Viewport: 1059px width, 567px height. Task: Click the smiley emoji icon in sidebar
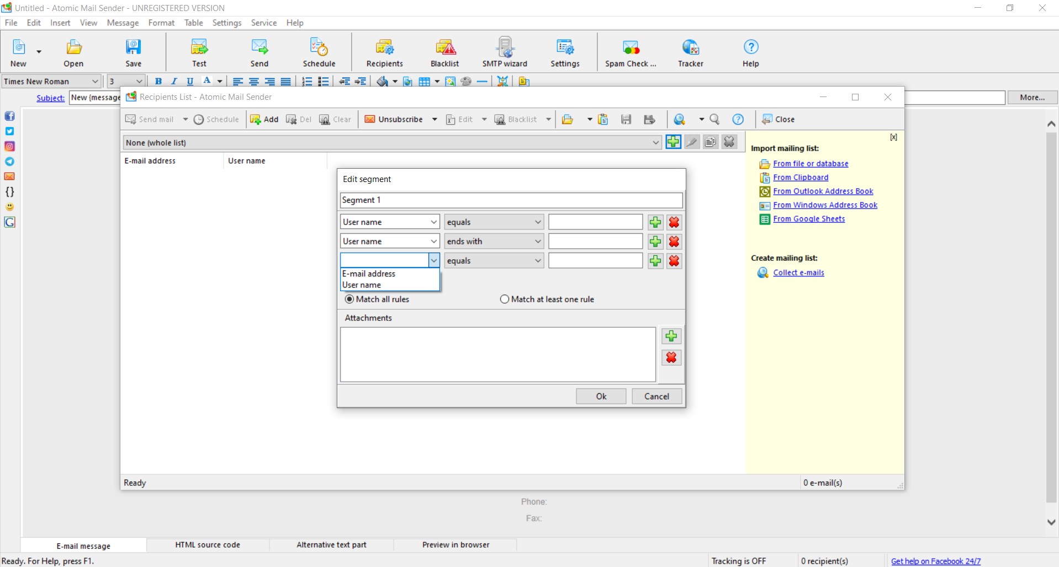9,207
